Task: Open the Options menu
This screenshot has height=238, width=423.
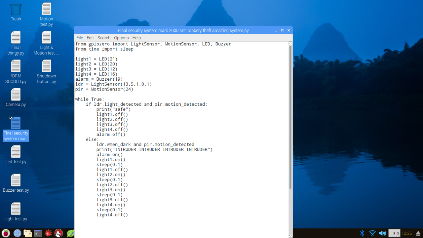Action: point(121,38)
